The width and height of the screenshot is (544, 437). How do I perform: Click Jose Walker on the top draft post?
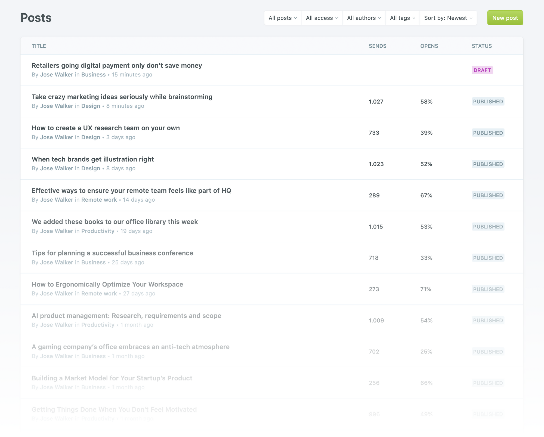tap(57, 75)
